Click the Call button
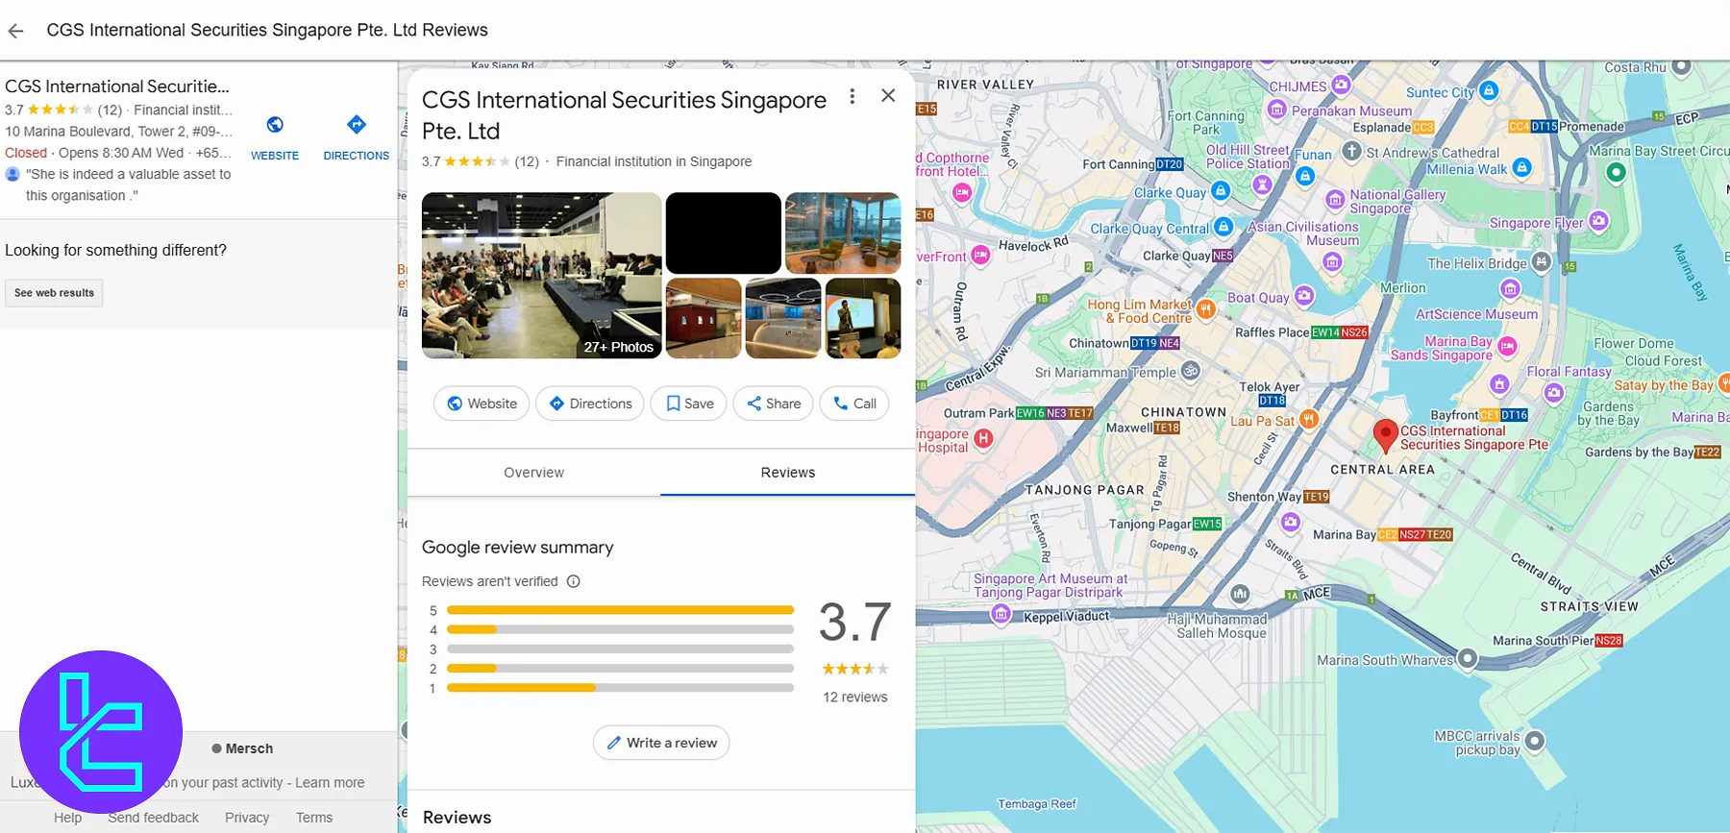 (854, 404)
